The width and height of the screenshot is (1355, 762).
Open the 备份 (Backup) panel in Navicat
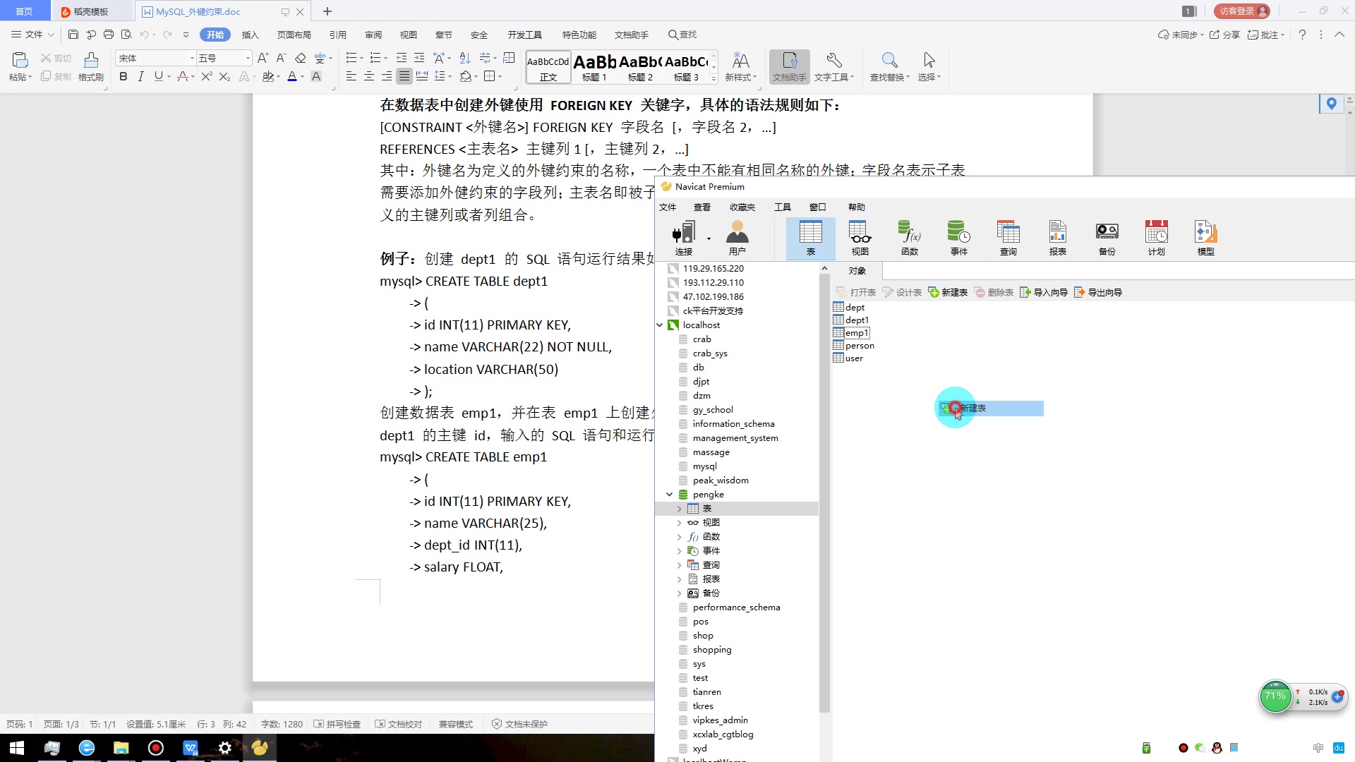coord(1106,236)
